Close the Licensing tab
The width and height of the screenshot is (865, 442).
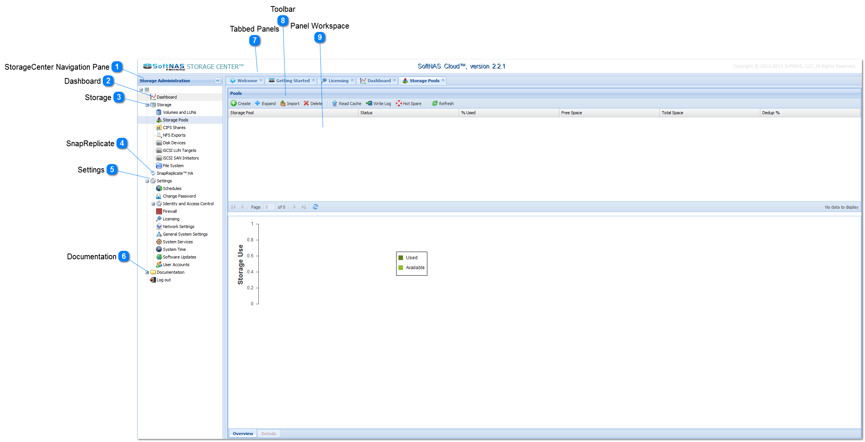[352, 80]
